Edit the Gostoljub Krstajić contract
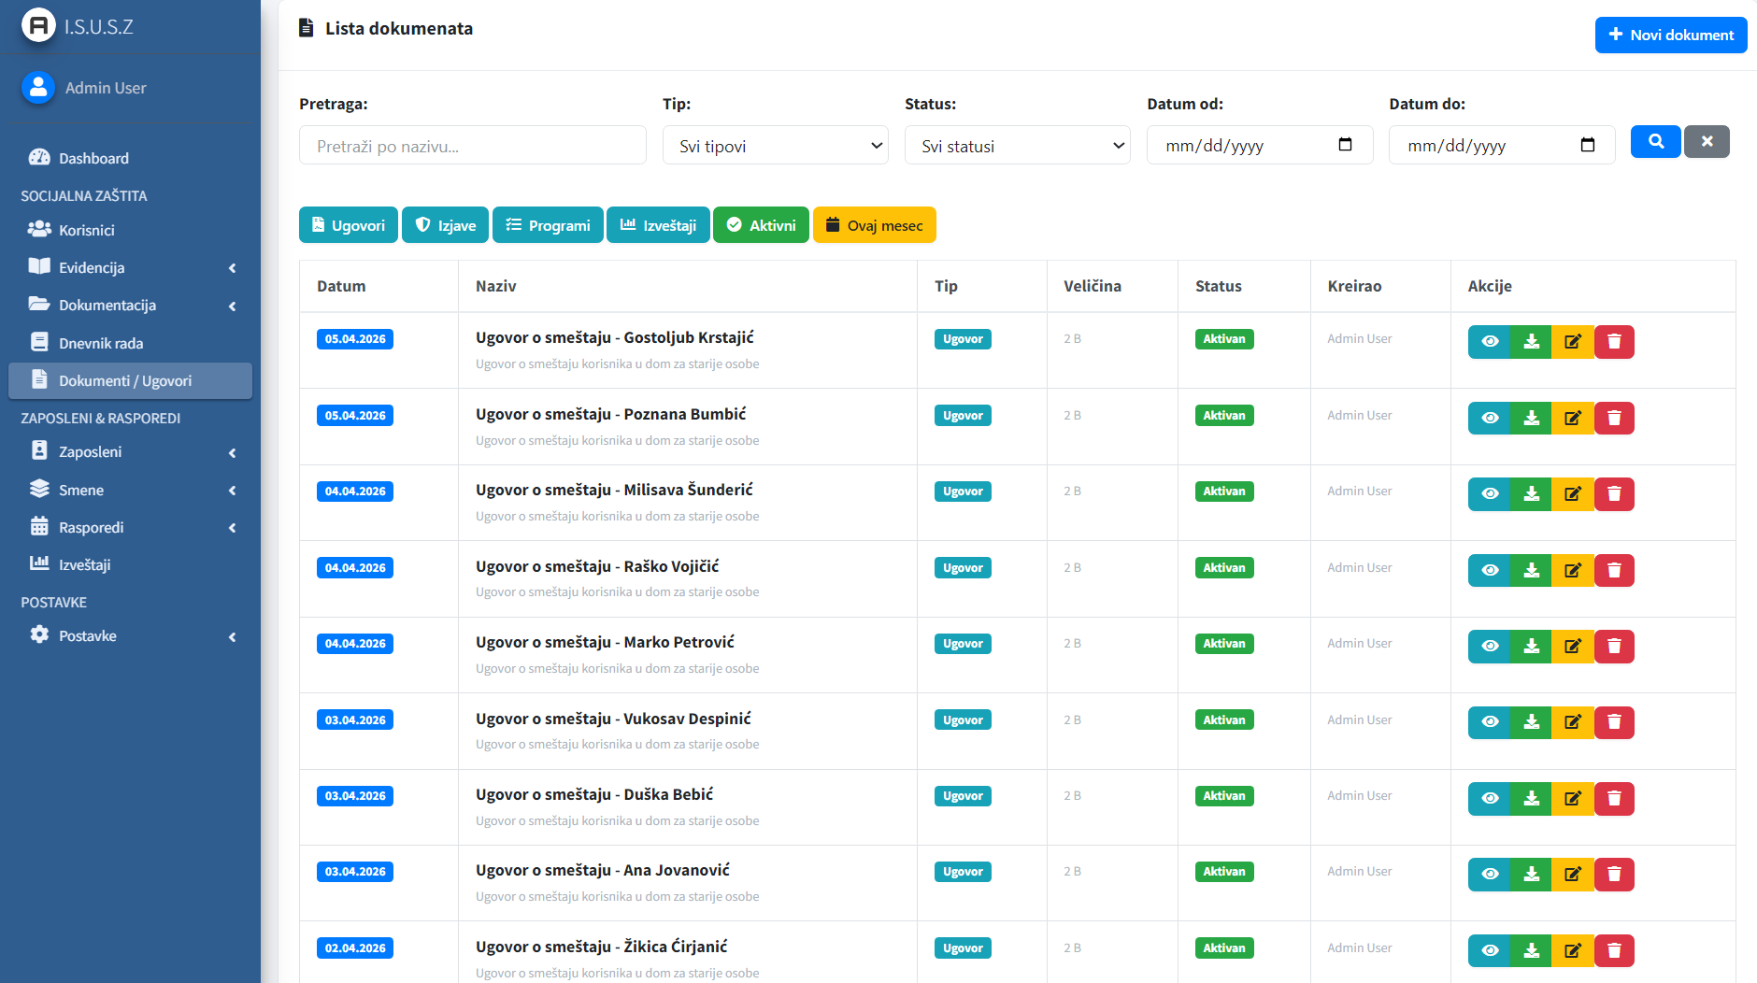This screenshot has height=983, width=1757. pos(1573,342)
